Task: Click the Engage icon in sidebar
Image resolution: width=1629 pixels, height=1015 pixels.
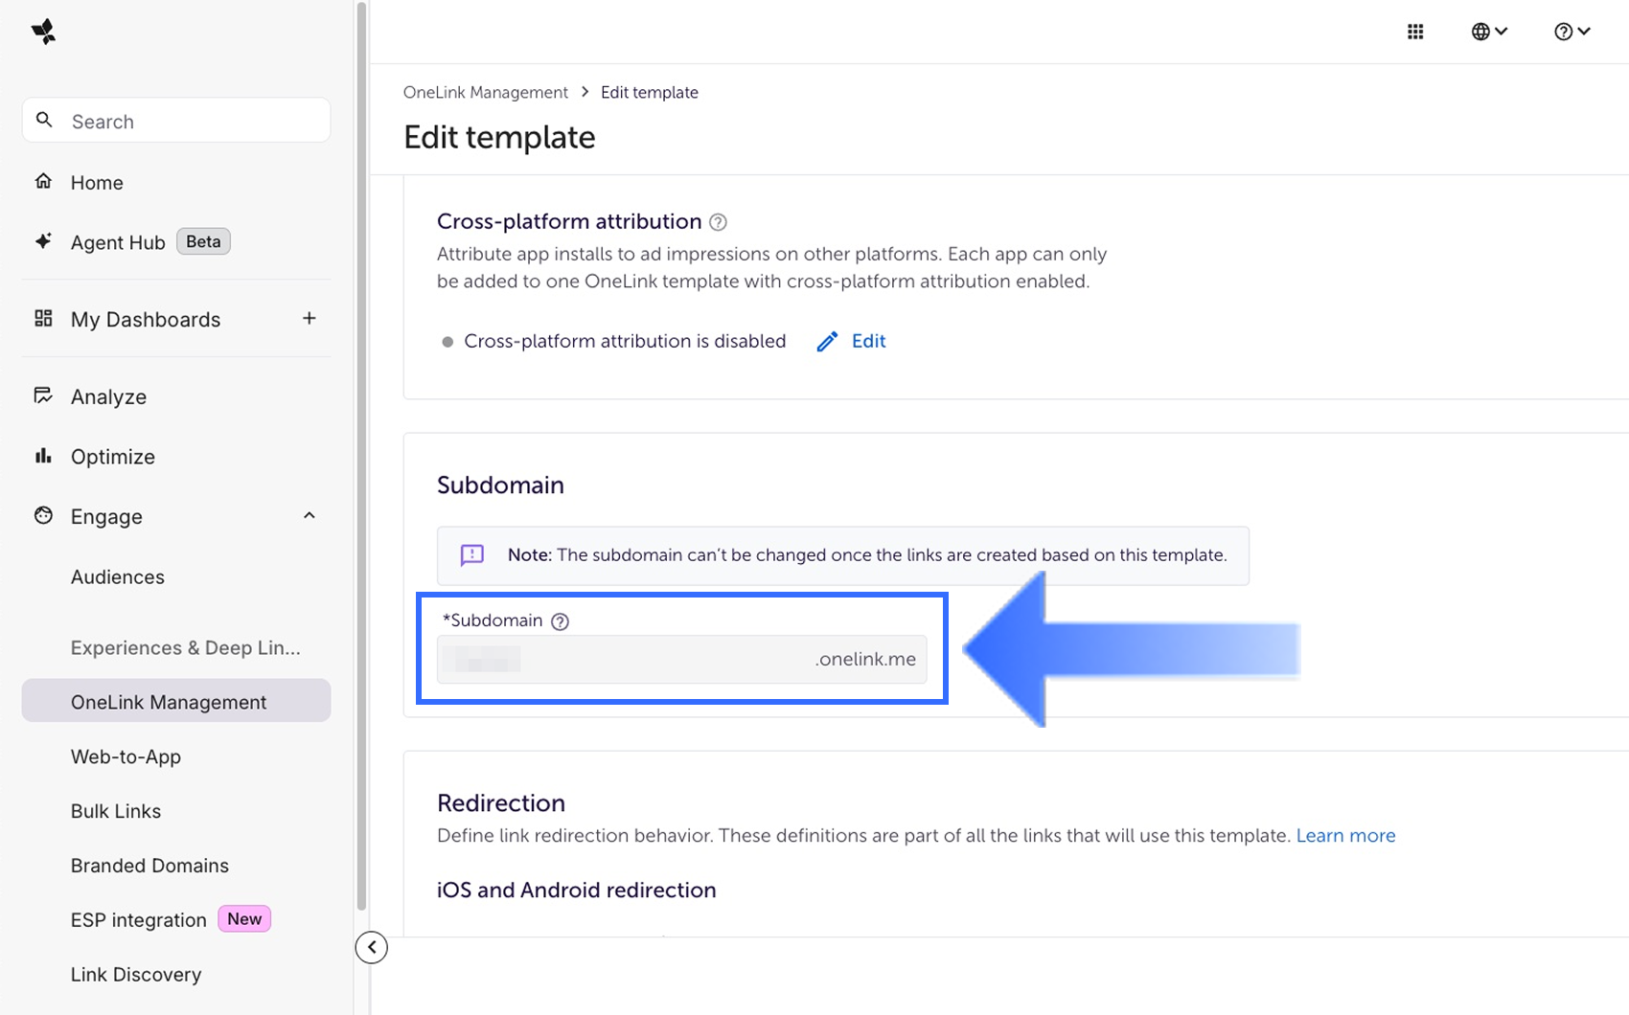Action: [43, 515]
